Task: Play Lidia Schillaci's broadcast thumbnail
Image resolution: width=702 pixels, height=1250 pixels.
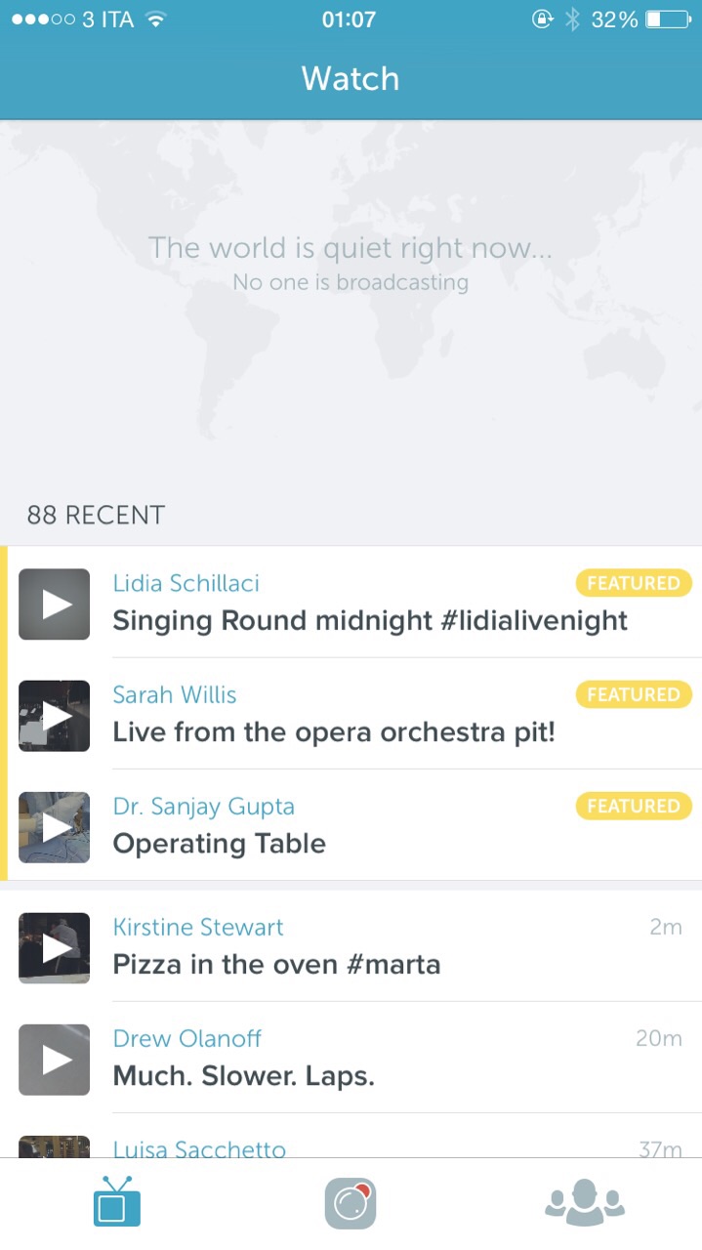Action: [x=55, y=604]
